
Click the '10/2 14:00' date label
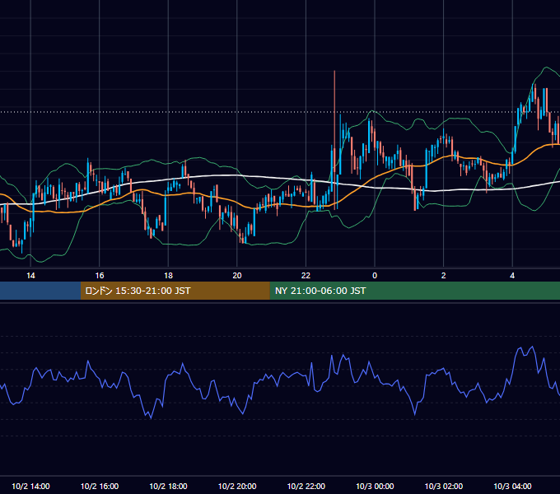[x=30, y=486]
